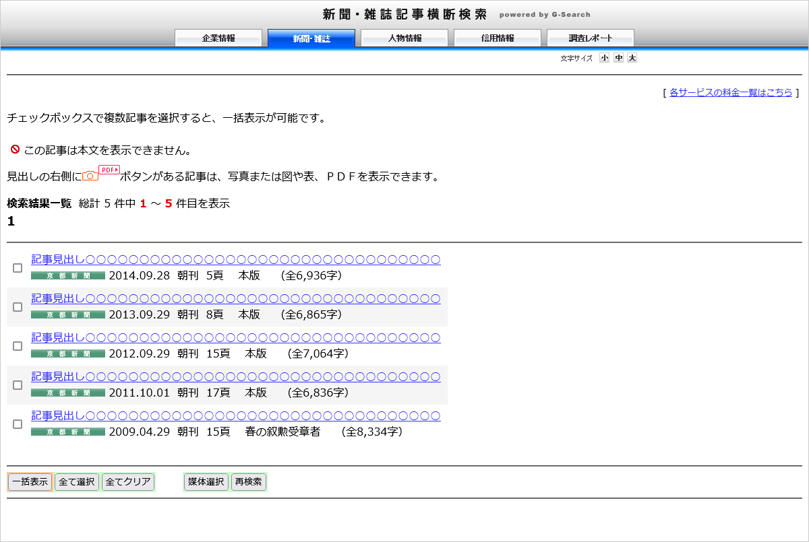Set font size to 小 (small)

pos(604,58)
